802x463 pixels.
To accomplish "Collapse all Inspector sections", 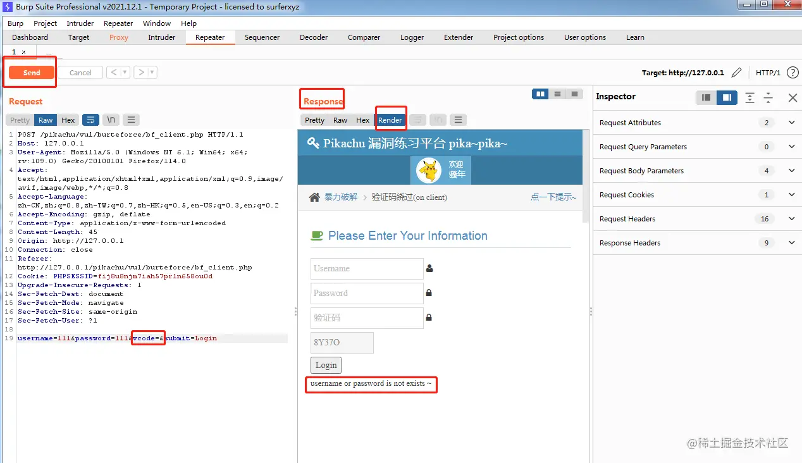I will pos(768,97).
